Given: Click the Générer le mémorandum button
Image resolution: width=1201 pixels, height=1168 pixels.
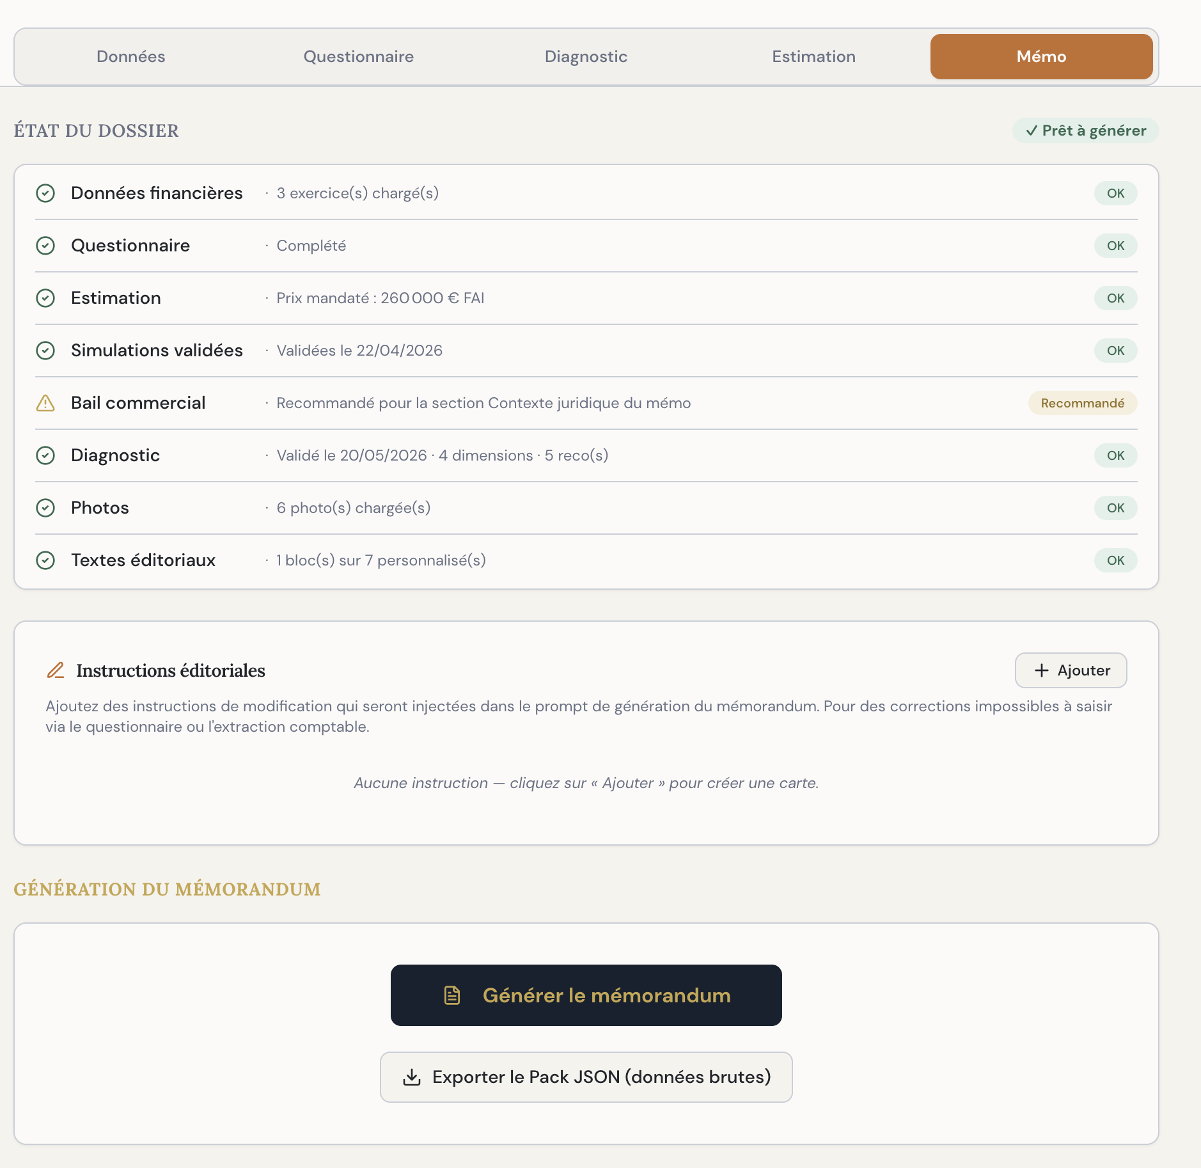Looking at the screenshot, I should click(586, 995).
